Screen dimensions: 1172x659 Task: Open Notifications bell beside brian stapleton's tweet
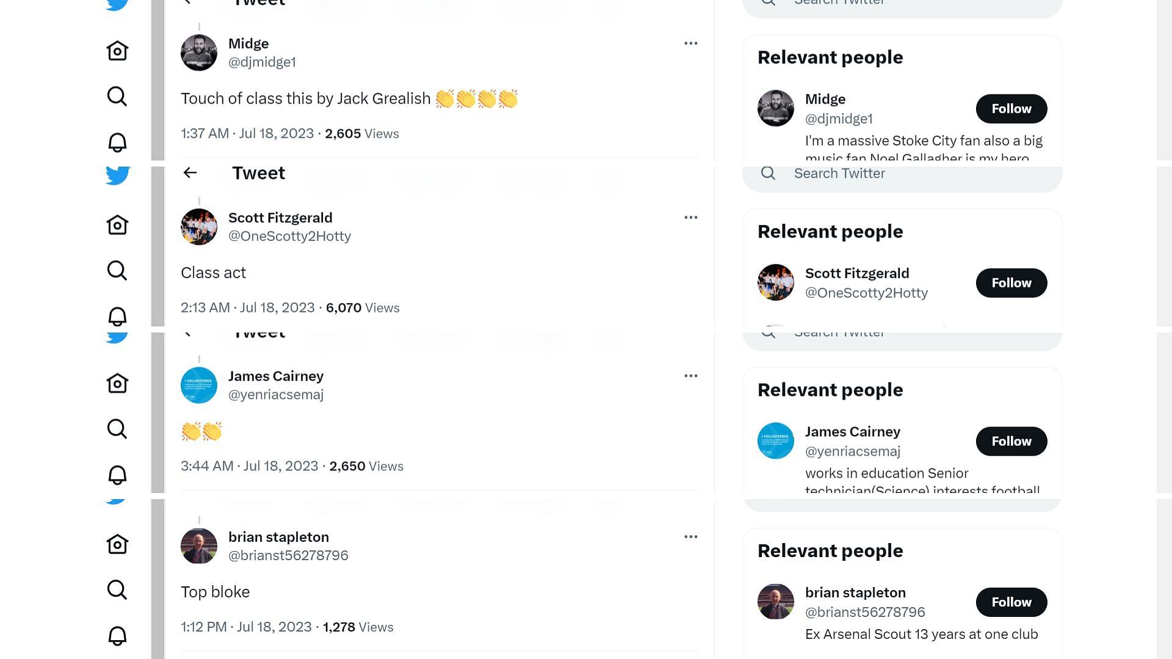pos(117,636)
